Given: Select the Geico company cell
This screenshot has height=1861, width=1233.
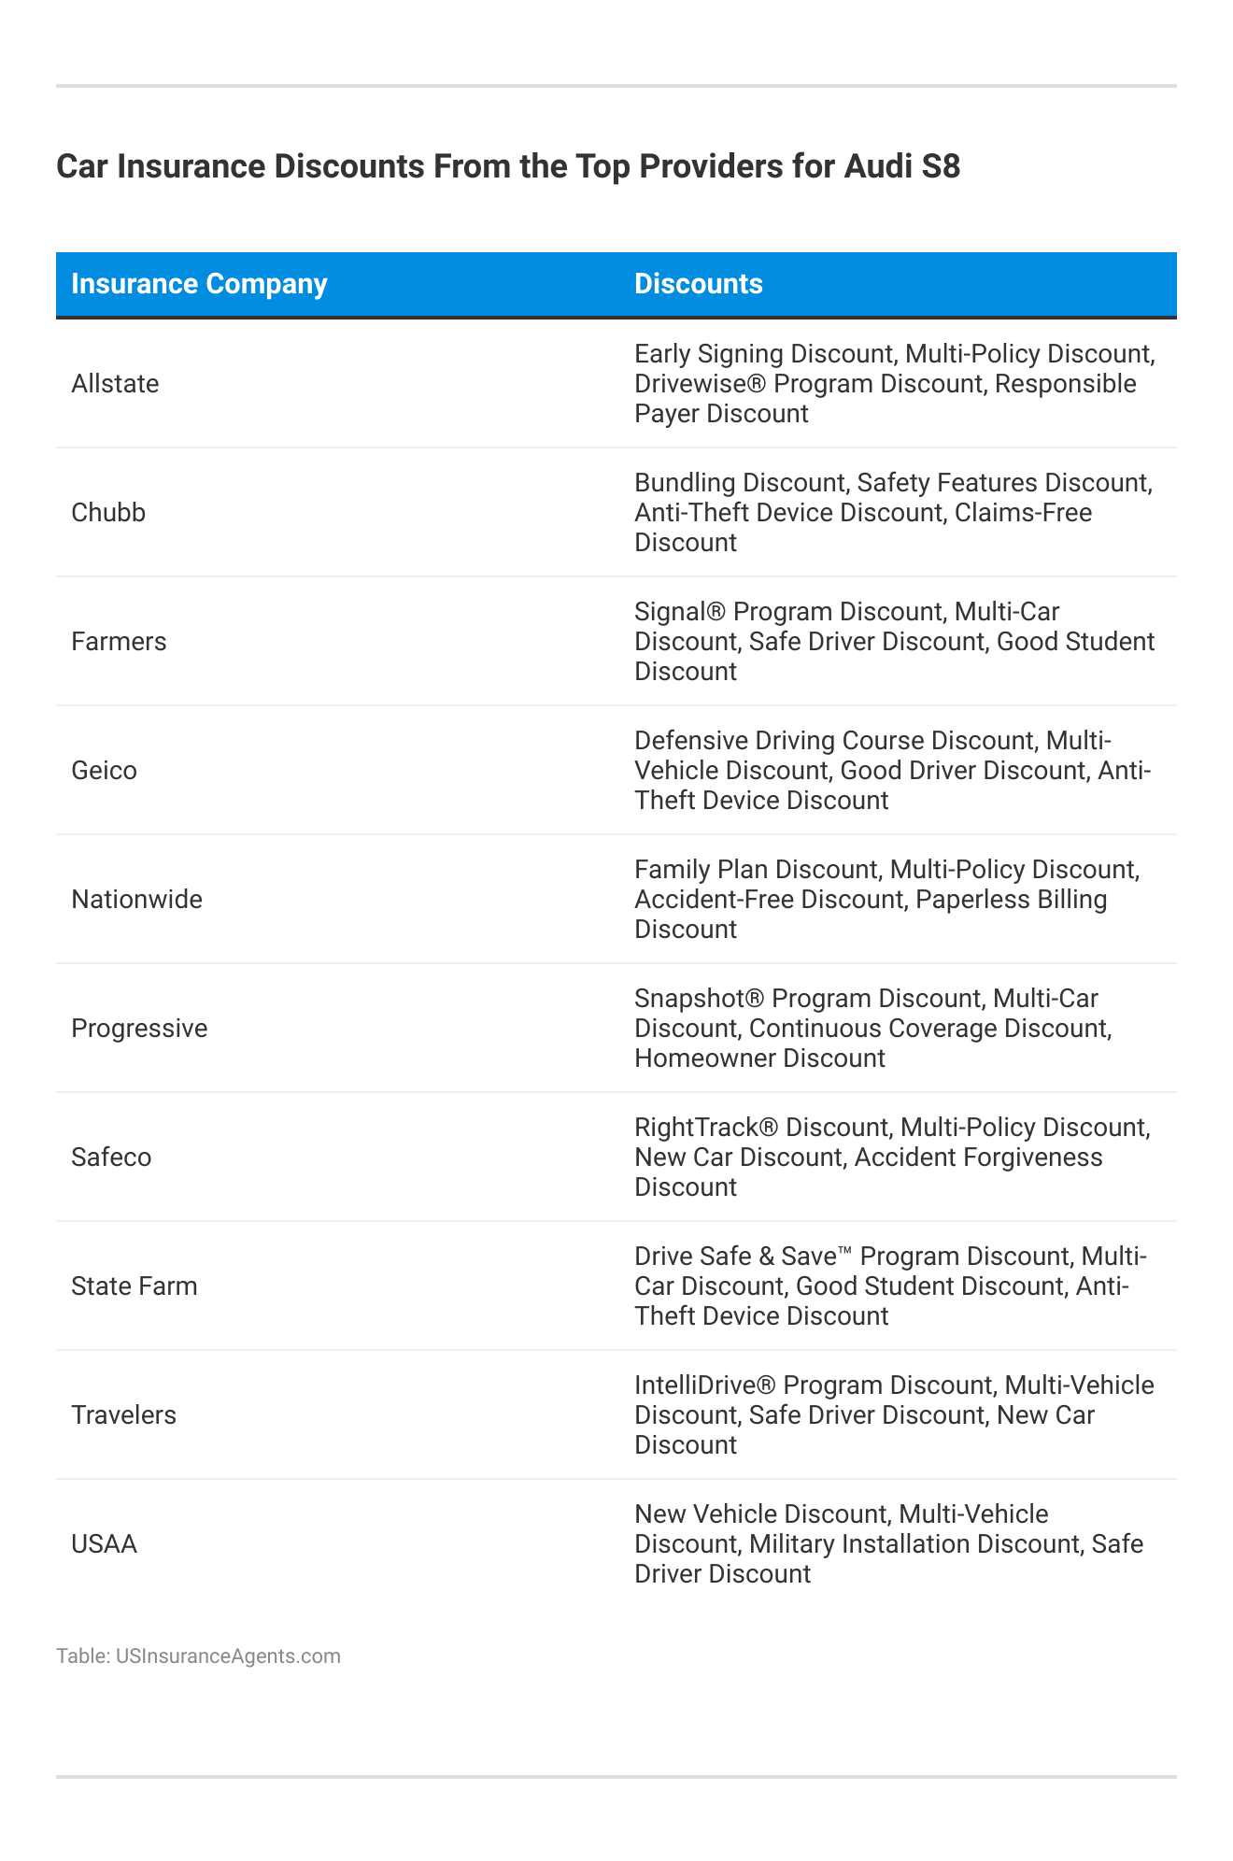Looking at the screenshot, I should [x=104, y=771].
